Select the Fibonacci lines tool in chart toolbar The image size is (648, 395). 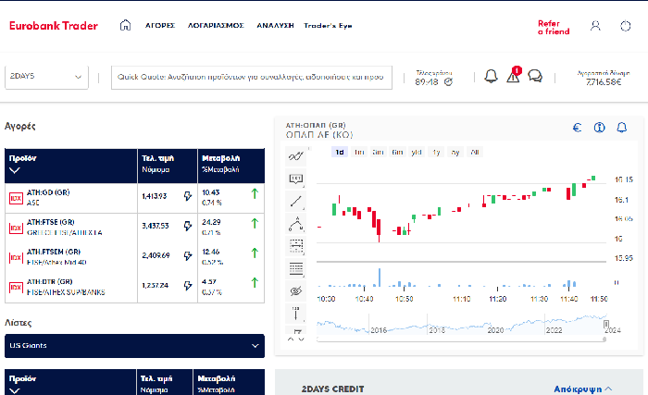(296, 268)
